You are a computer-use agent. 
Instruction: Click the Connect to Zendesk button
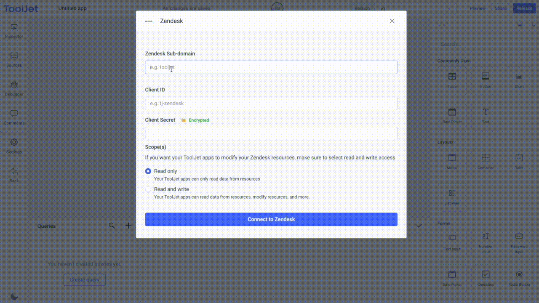[271, 219]
